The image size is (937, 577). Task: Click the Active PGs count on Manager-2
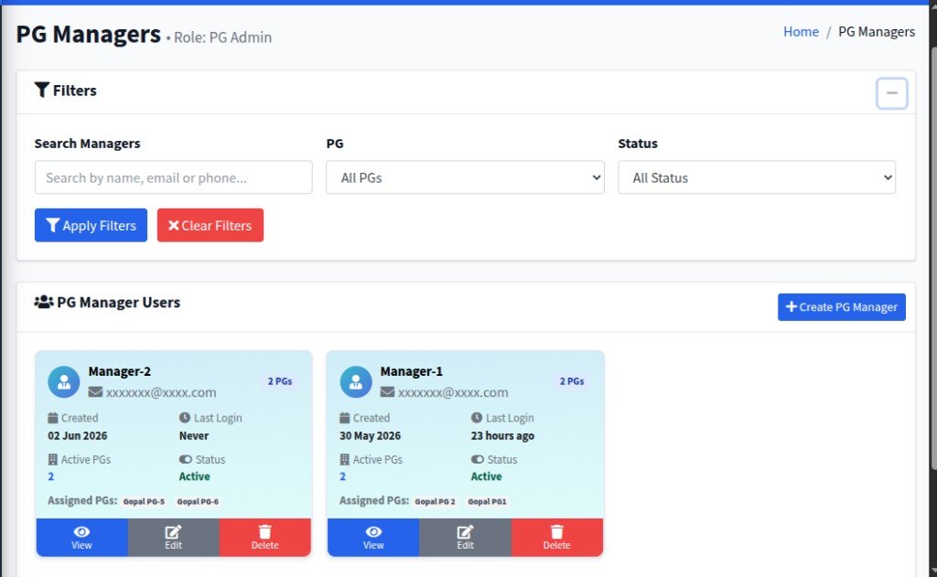pos(51,476)
